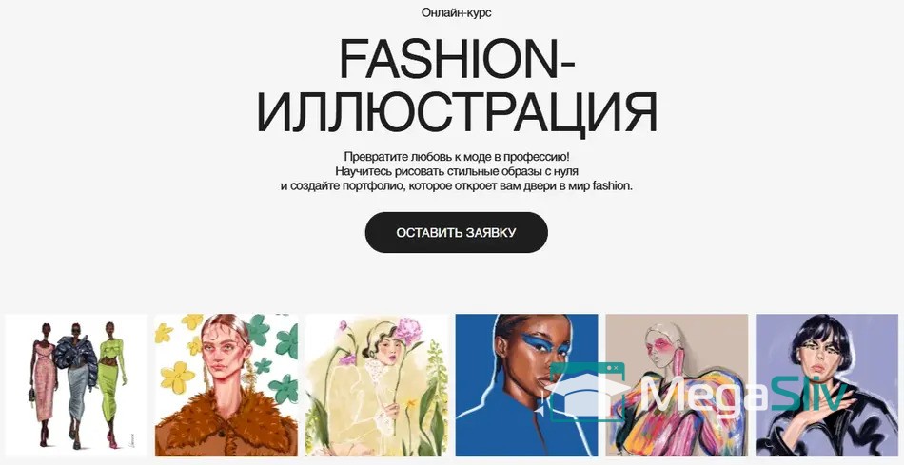The height and width of the screenshot is (465, 904).
Task: Click the line 'Превратите любовь к моде в профессию!'
Action: pos(456,157)
